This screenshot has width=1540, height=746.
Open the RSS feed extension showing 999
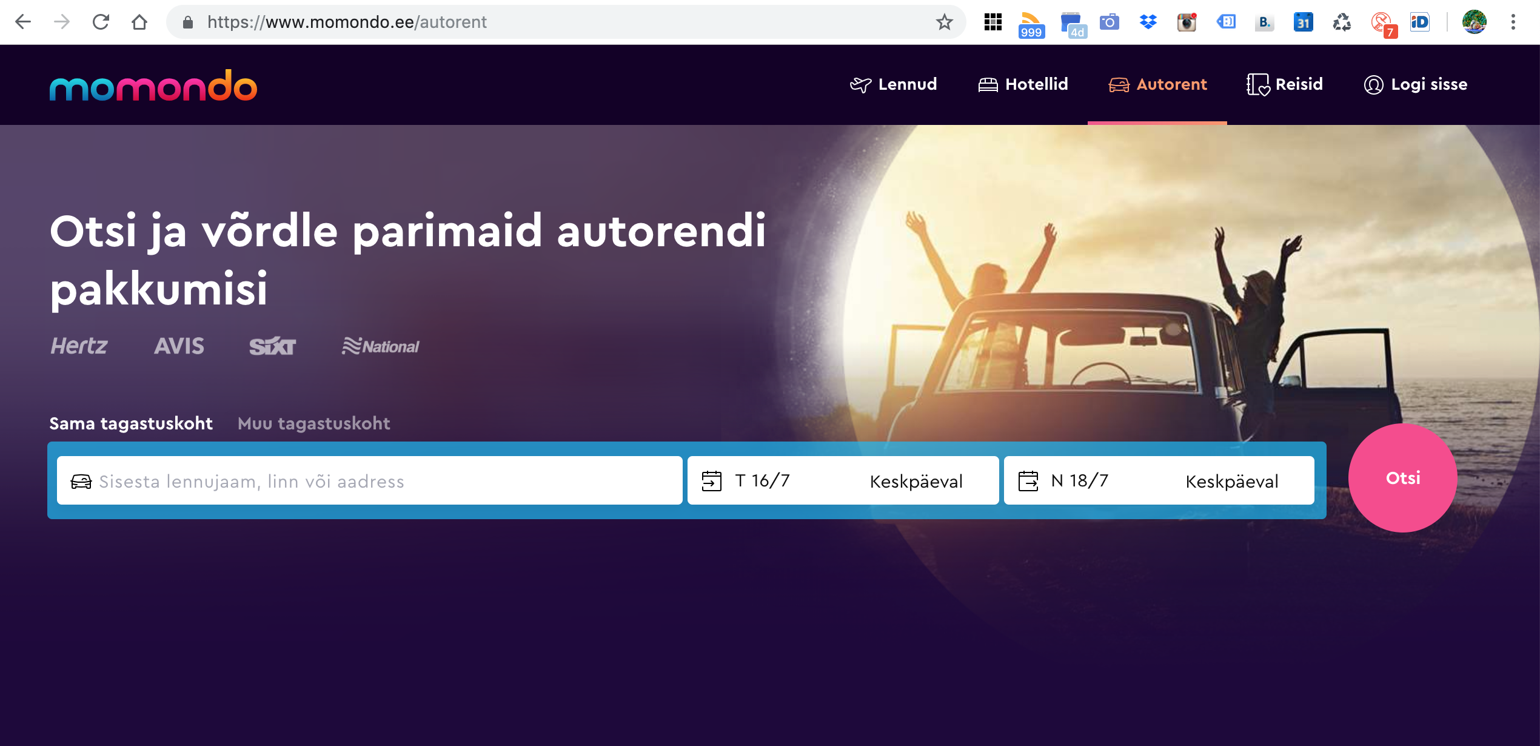click(1031, 25)
